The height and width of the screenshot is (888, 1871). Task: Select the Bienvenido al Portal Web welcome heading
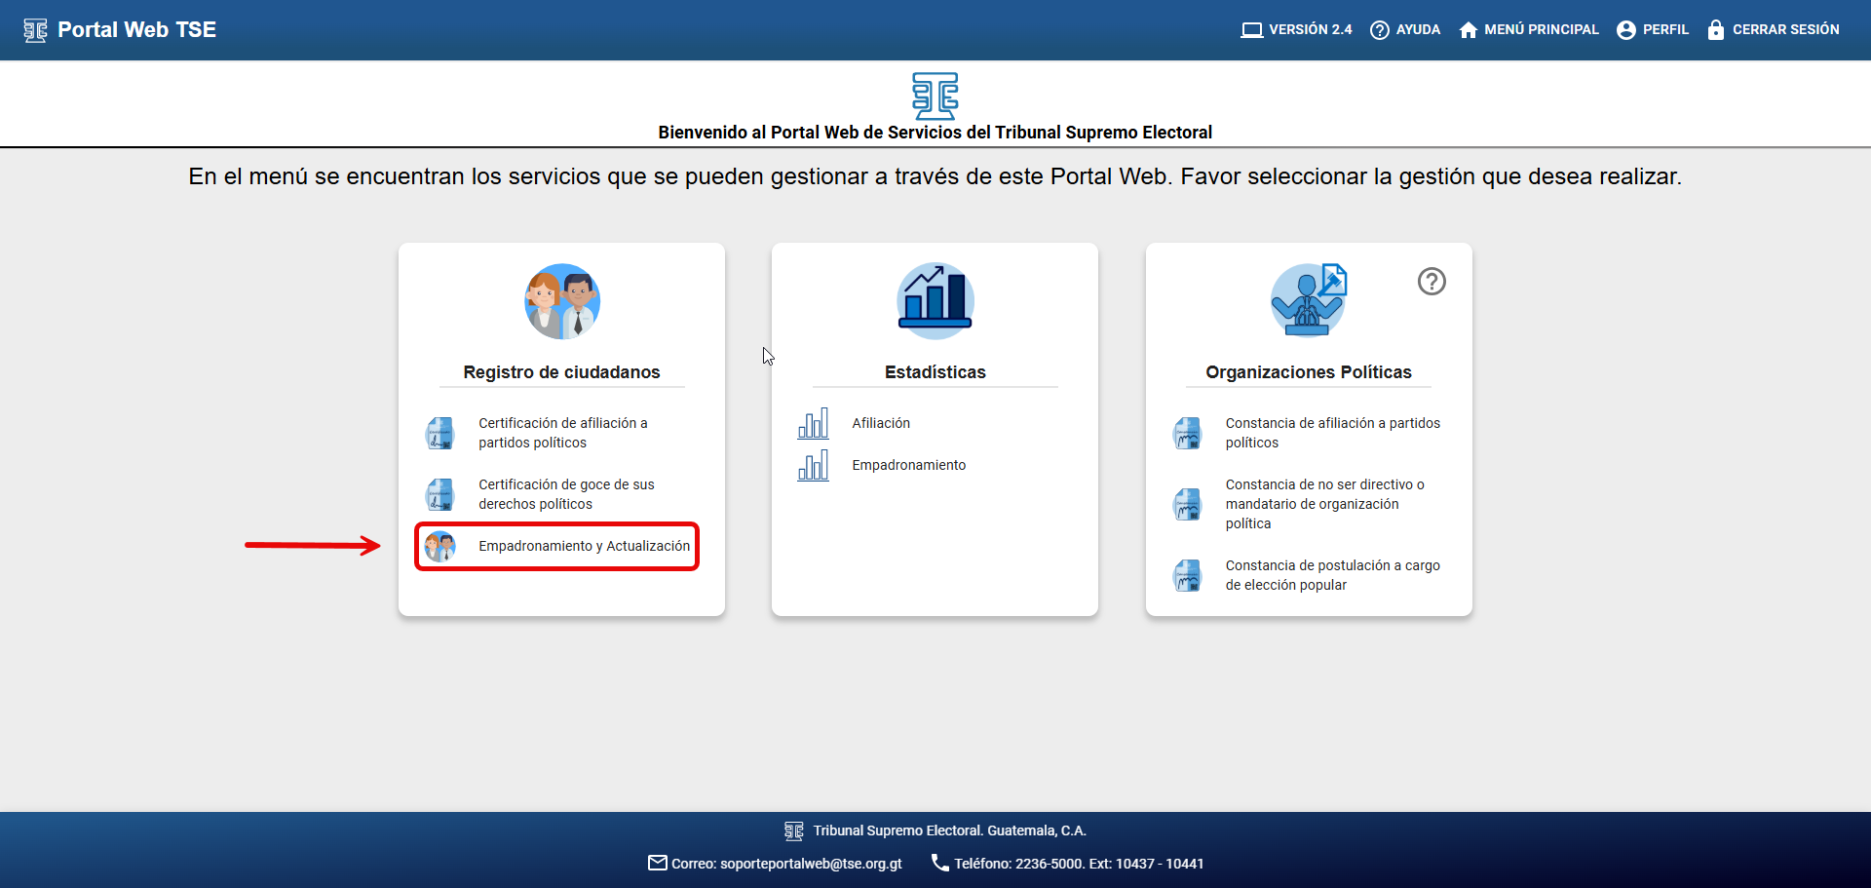(x=935, y=133)
